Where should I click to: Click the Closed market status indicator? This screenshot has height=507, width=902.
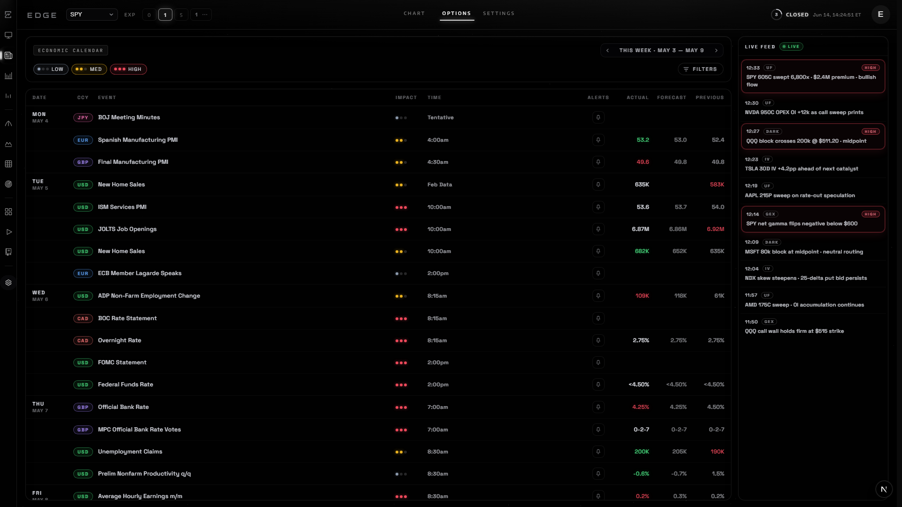797,15
